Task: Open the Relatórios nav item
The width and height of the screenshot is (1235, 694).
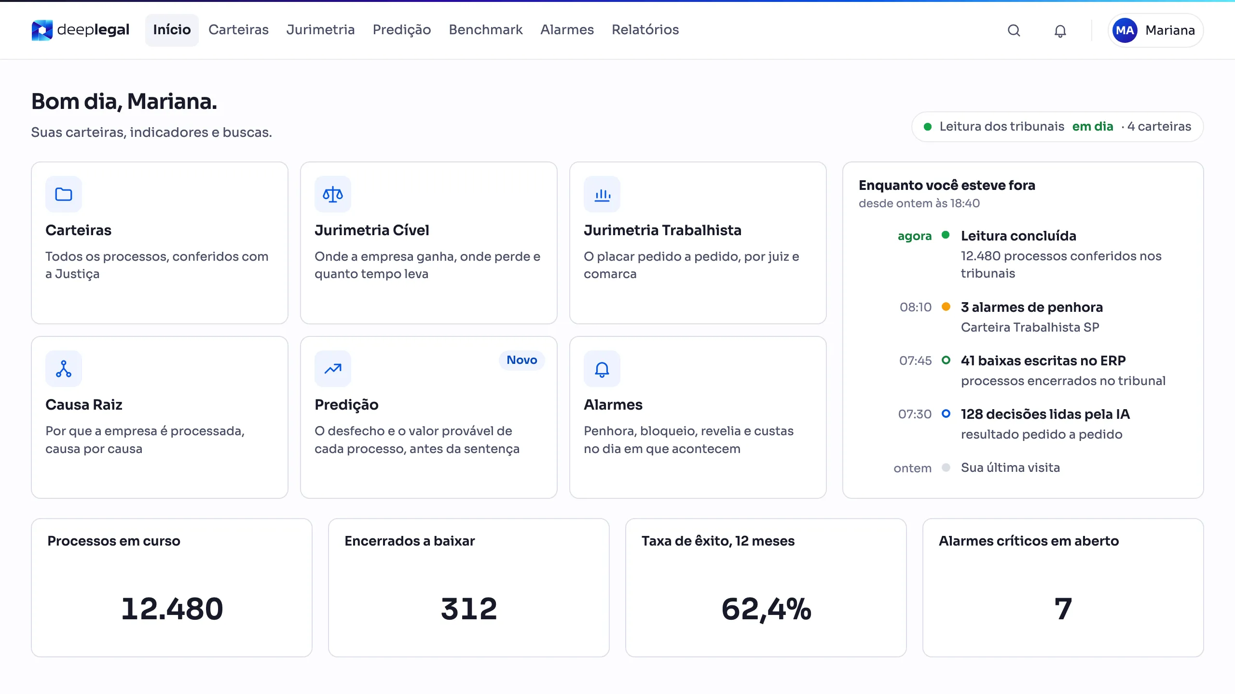Action: coord(645,30)
